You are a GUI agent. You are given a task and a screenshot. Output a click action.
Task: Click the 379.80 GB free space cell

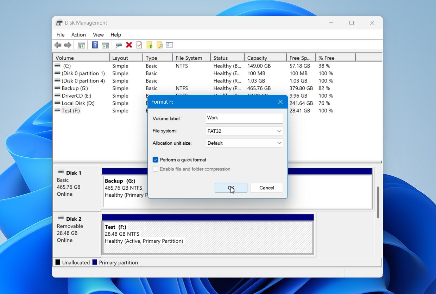(x=301, y=88)
